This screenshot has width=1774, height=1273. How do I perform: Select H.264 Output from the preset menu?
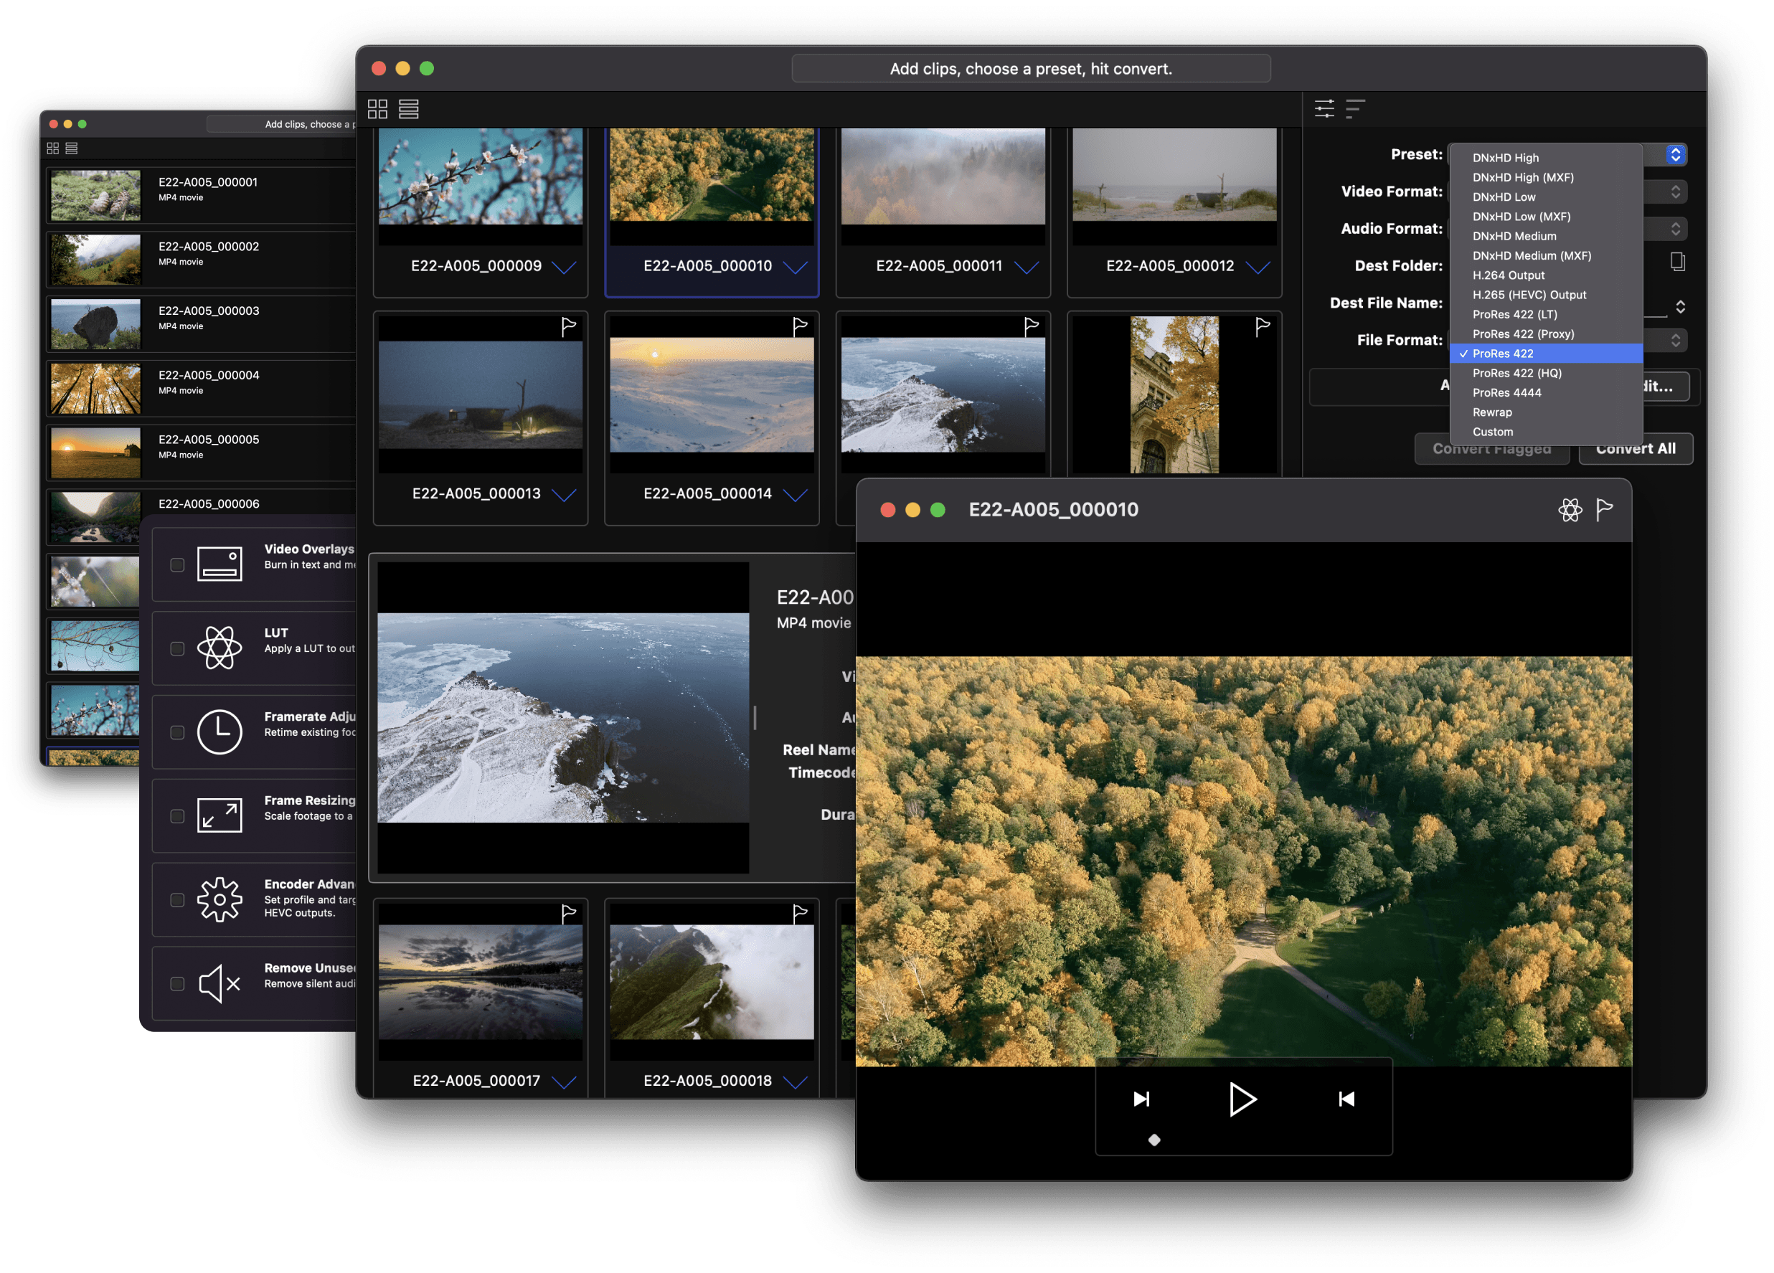tap(1508, 275)
